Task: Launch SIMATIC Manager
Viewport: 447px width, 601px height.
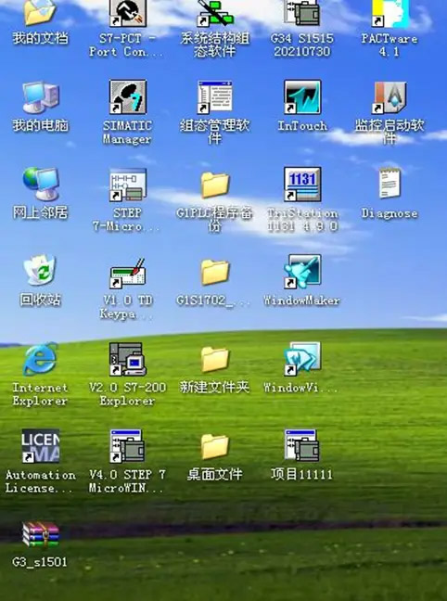Action: click(x=128, y=97)
